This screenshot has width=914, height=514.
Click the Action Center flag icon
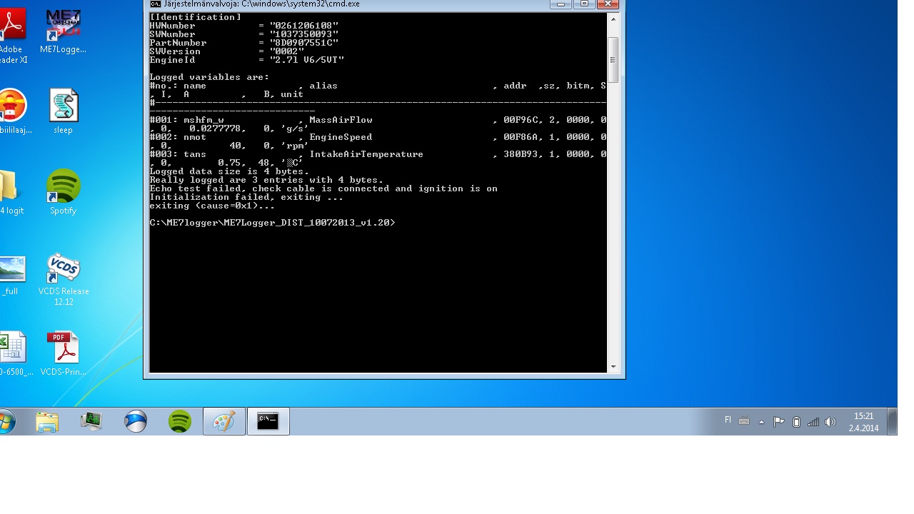(779, 422)
